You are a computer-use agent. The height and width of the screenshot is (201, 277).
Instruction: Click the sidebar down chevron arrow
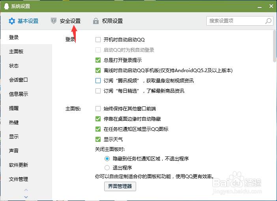[26, 197]
